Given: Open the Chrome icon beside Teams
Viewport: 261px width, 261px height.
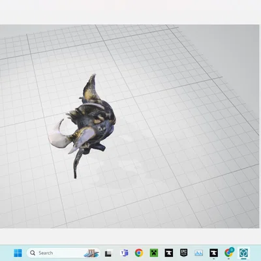Looking at the screenshot, I should click(139, 253).
